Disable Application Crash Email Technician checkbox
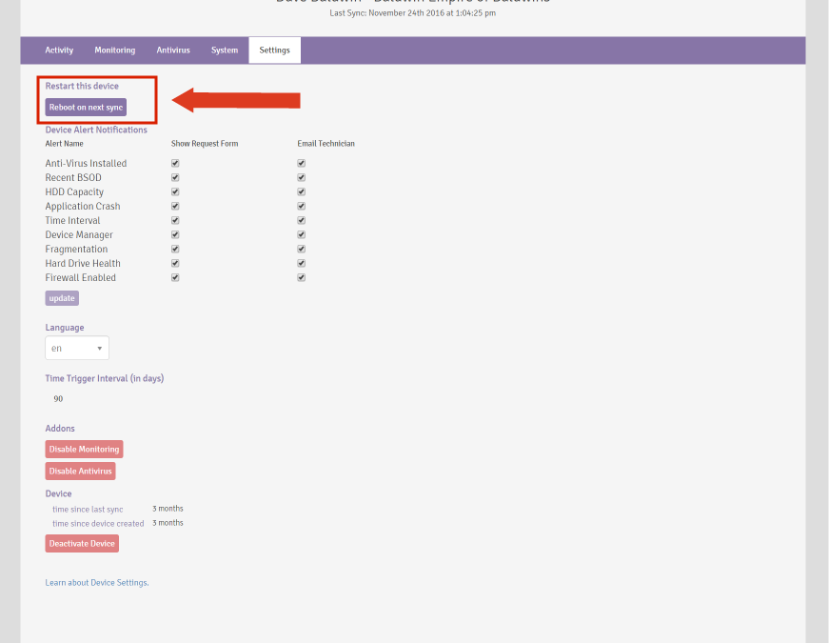Viewport: 829px width, 643px height. (x=301, y=207)
